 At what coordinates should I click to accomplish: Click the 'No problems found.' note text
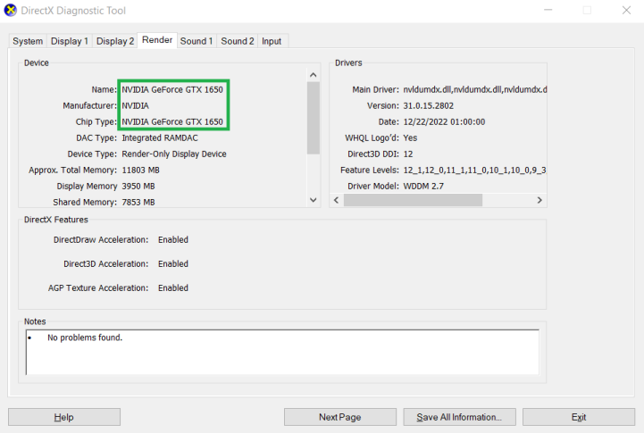tap(85, 337)
